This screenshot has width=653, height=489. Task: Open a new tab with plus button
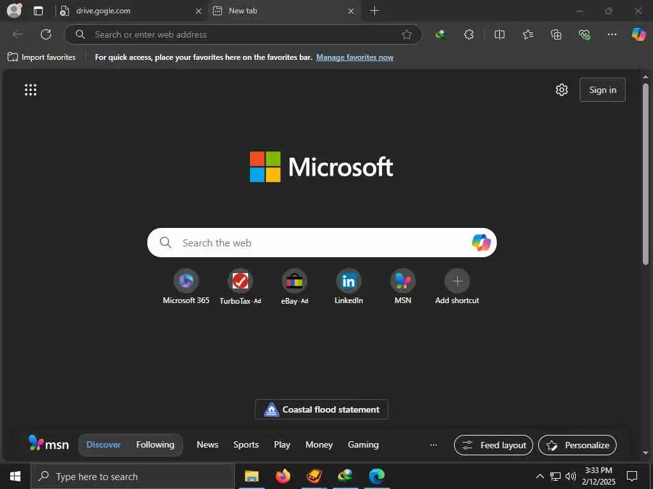[374, 11]
